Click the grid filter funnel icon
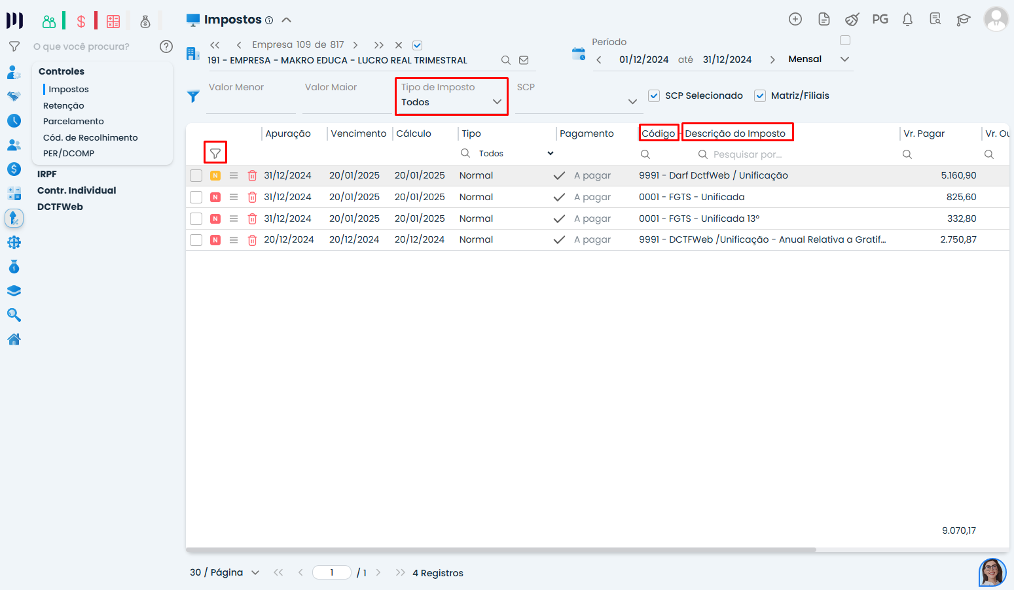1014x590 pixels. point(215,154)
